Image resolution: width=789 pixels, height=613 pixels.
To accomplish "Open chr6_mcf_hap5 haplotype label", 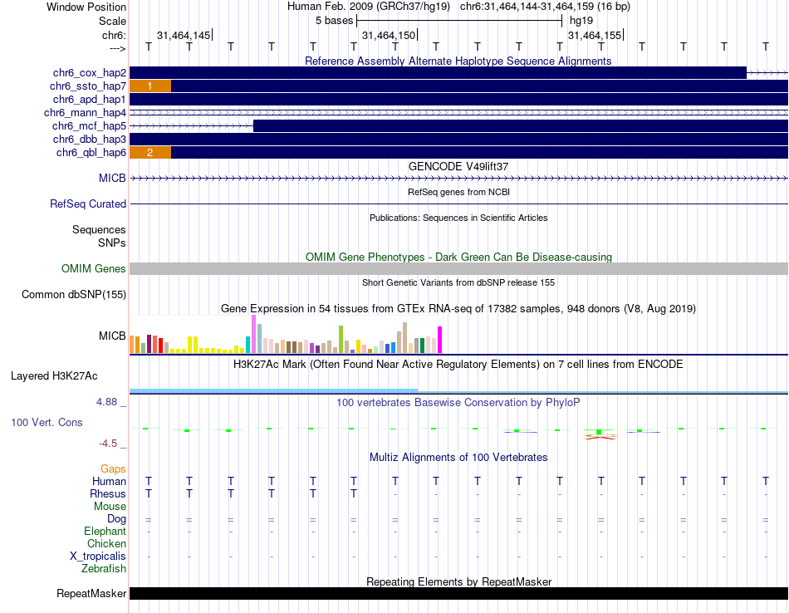I will coord(89,125).
